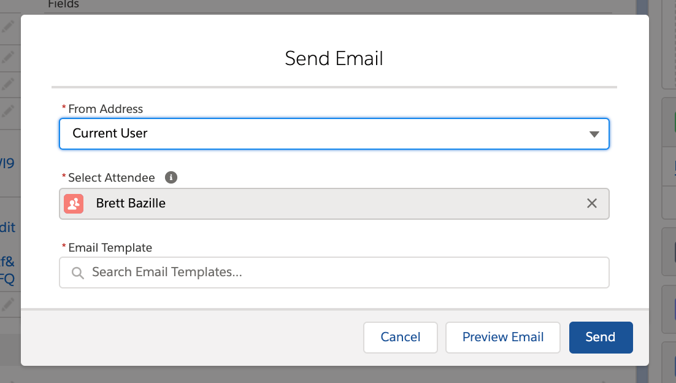Click the From Address dropdown arrow
The image size is (676, 383).
594,134
